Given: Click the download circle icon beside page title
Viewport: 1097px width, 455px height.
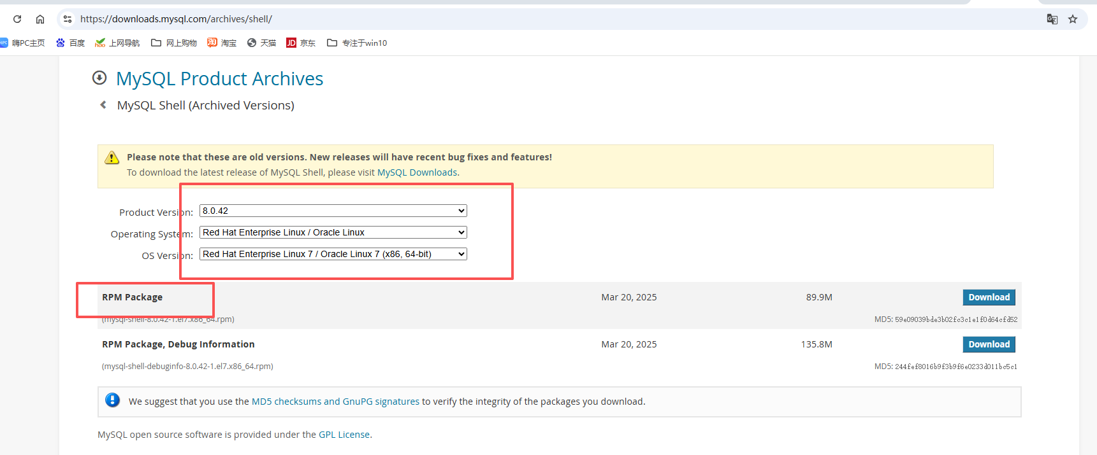Looking at the screenshot, I should pos(99,78).
